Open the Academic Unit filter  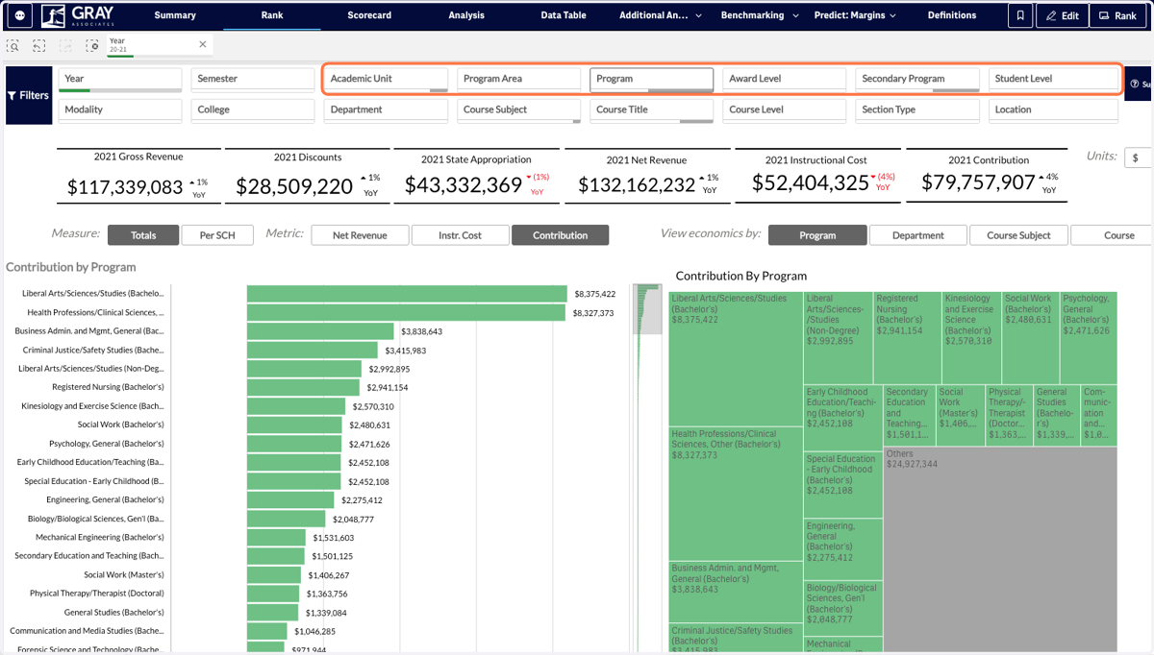pos(386,80)
